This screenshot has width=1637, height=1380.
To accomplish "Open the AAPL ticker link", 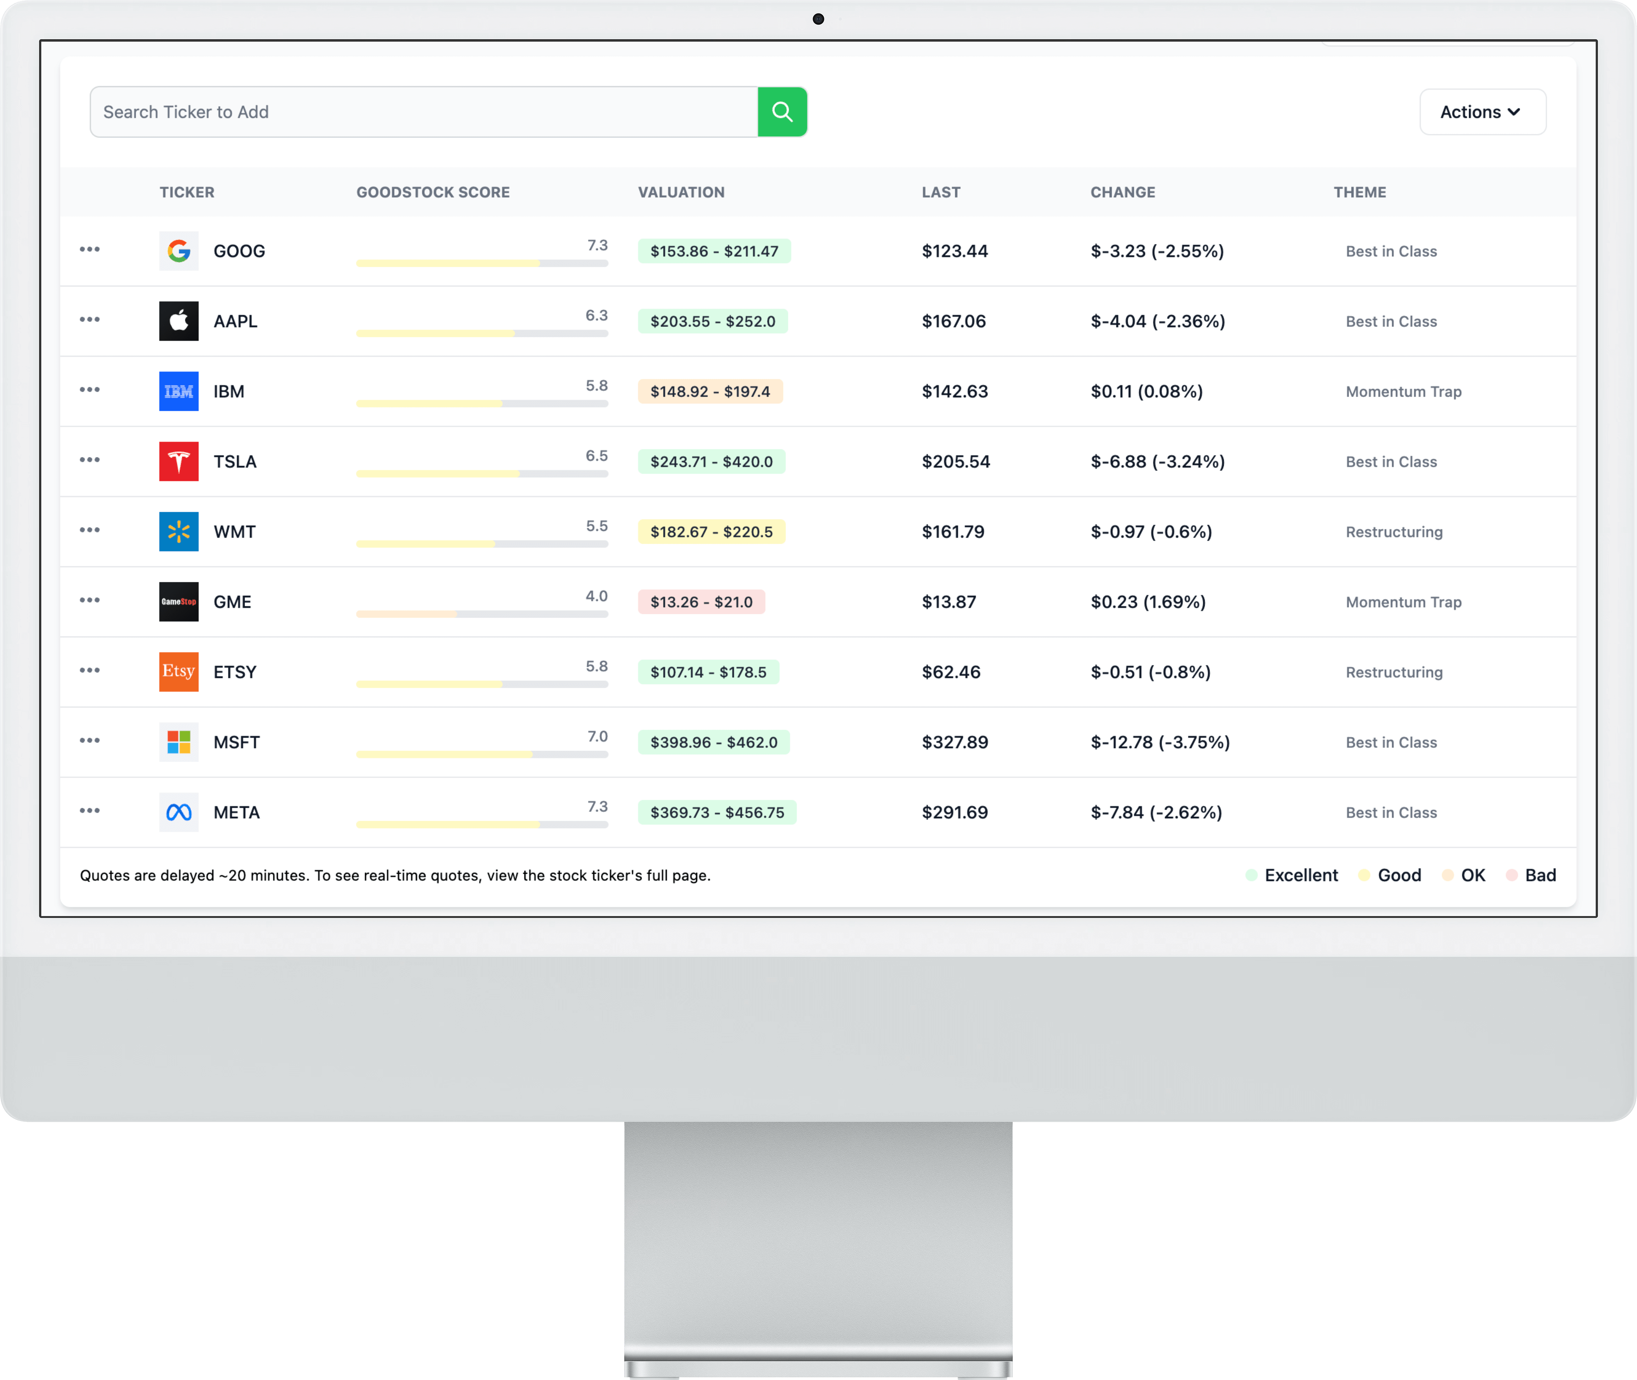I will coord(236,322).
